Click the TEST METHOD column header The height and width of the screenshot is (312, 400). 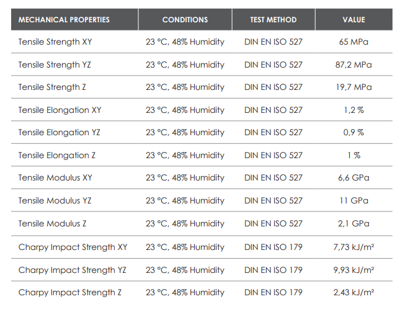tap(273, 20)
